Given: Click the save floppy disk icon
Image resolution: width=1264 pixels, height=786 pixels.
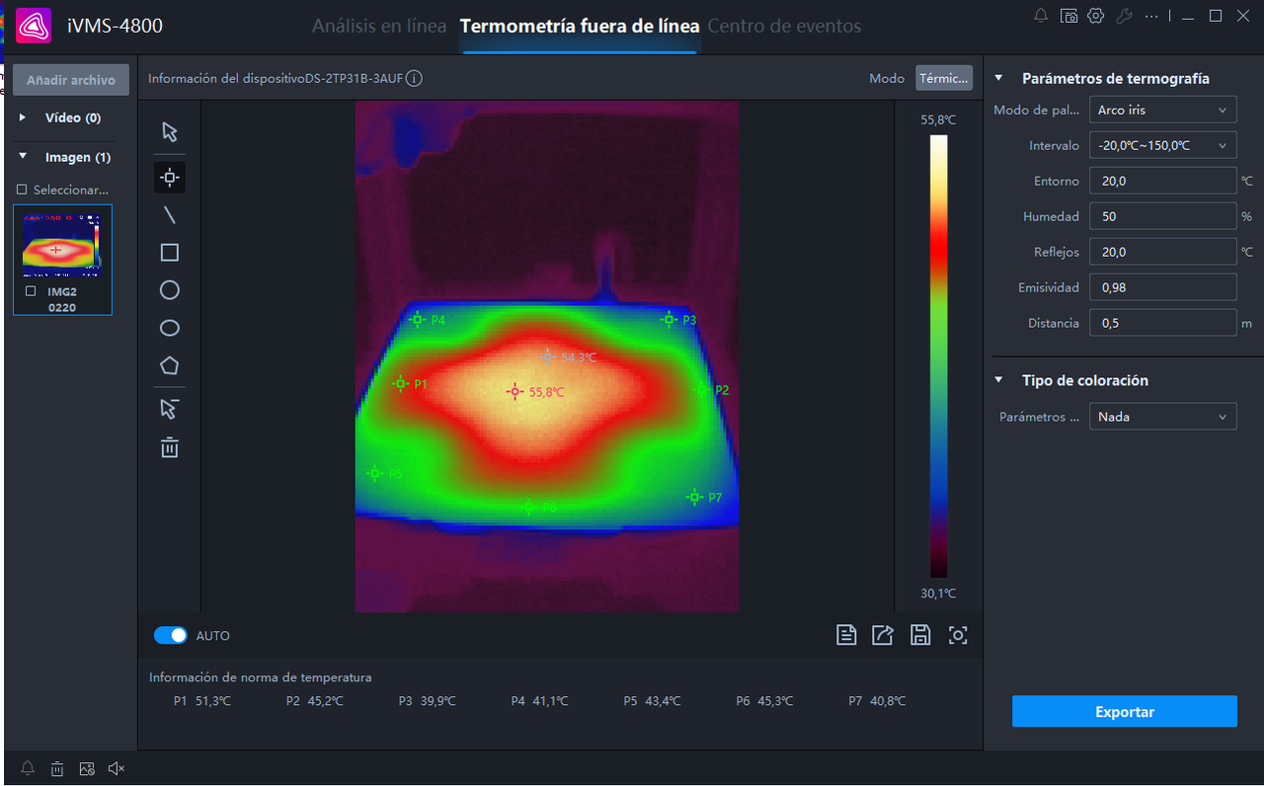Looking at the screenshot, I should tap(920, 635).
